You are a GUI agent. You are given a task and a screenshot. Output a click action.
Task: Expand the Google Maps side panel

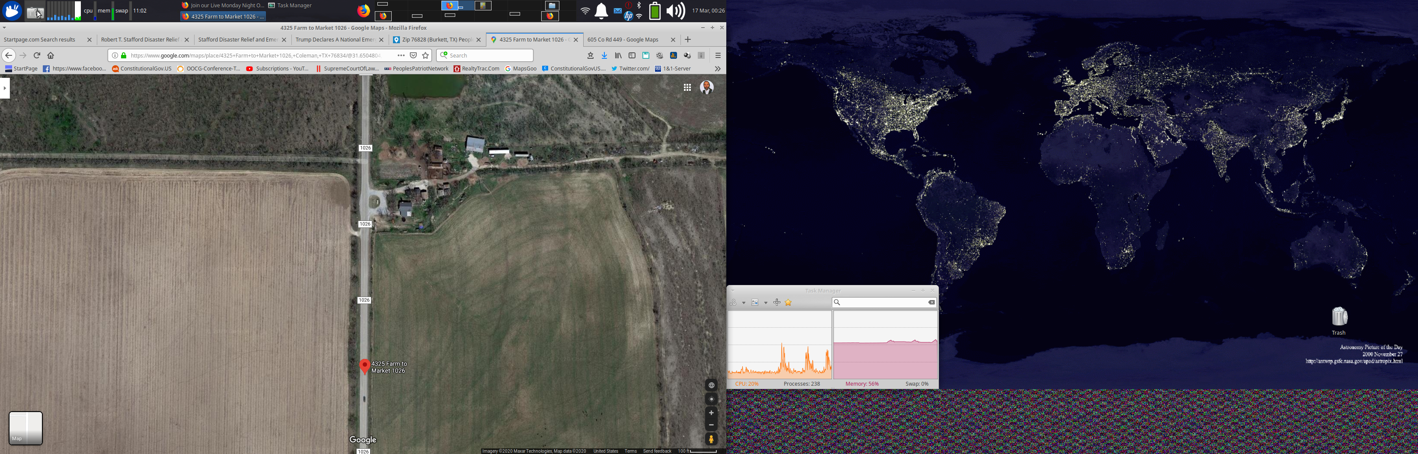tap(5, 88)
